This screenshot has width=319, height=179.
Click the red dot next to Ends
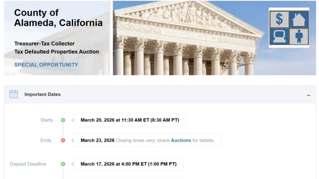click(63, 140)
